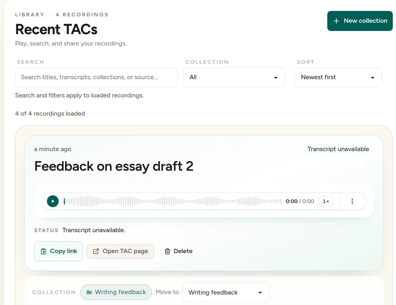Select the Writing feedback collection chip

tap(116, 292)
